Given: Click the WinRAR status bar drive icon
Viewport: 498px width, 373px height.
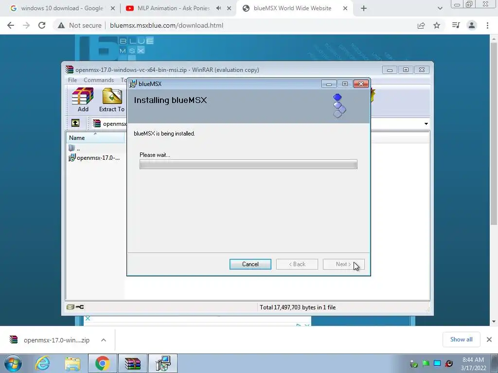Looking at the screenshot, I should [70, 307].
